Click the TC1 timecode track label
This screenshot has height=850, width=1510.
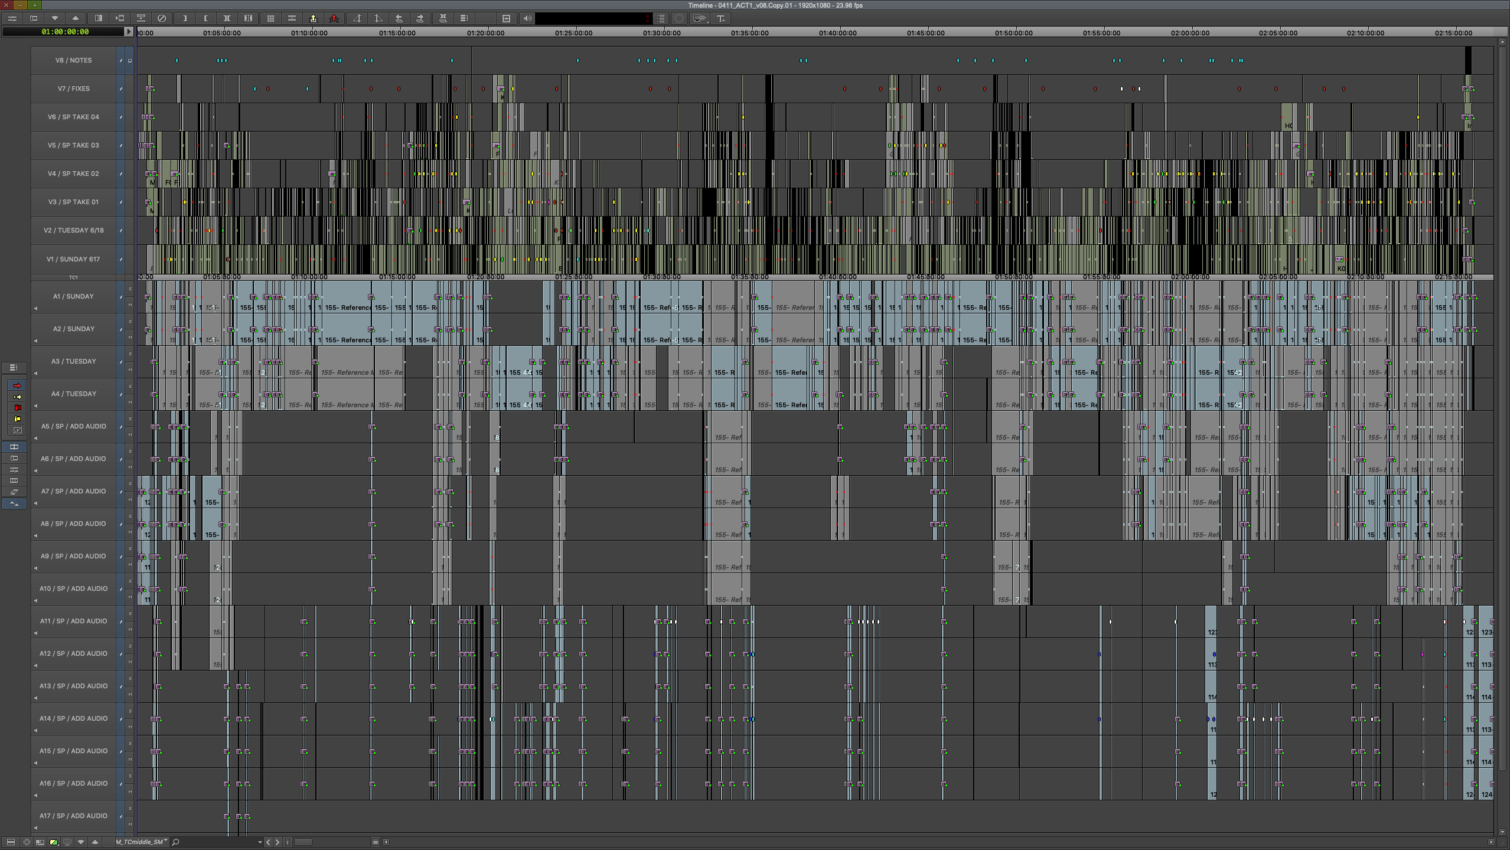point(74,277)
